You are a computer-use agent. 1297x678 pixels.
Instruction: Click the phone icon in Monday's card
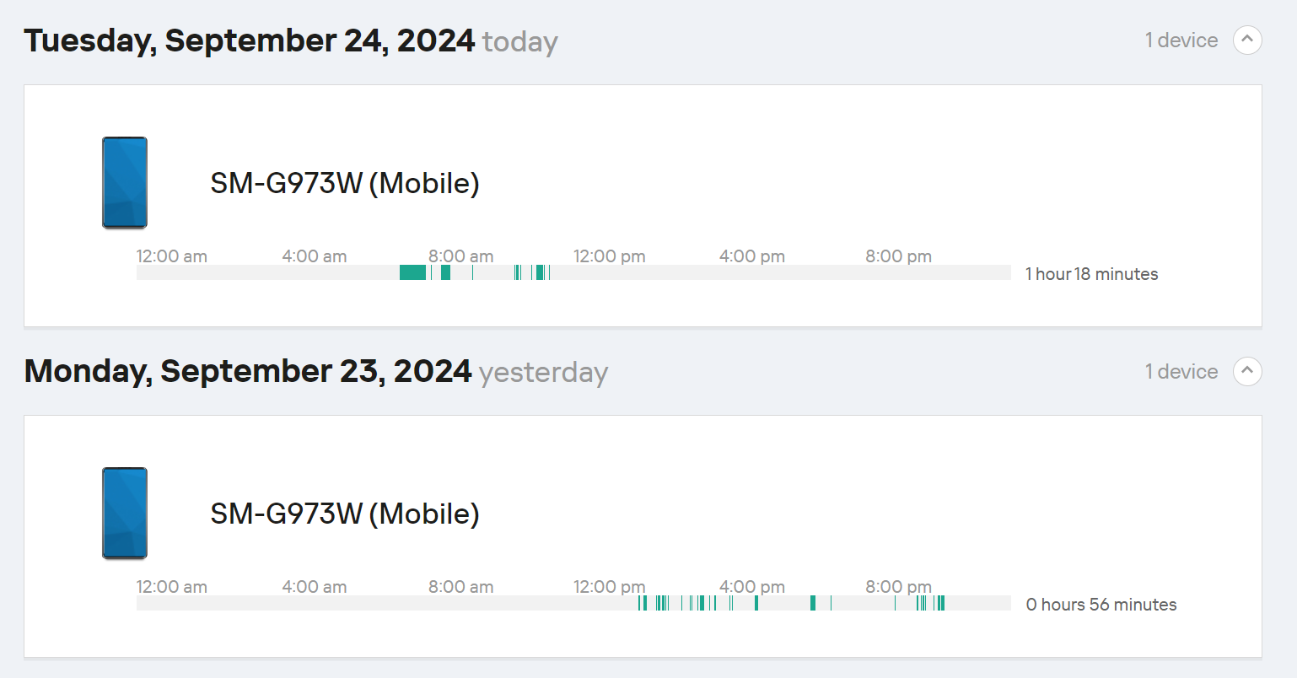click(x=125, y=514)
